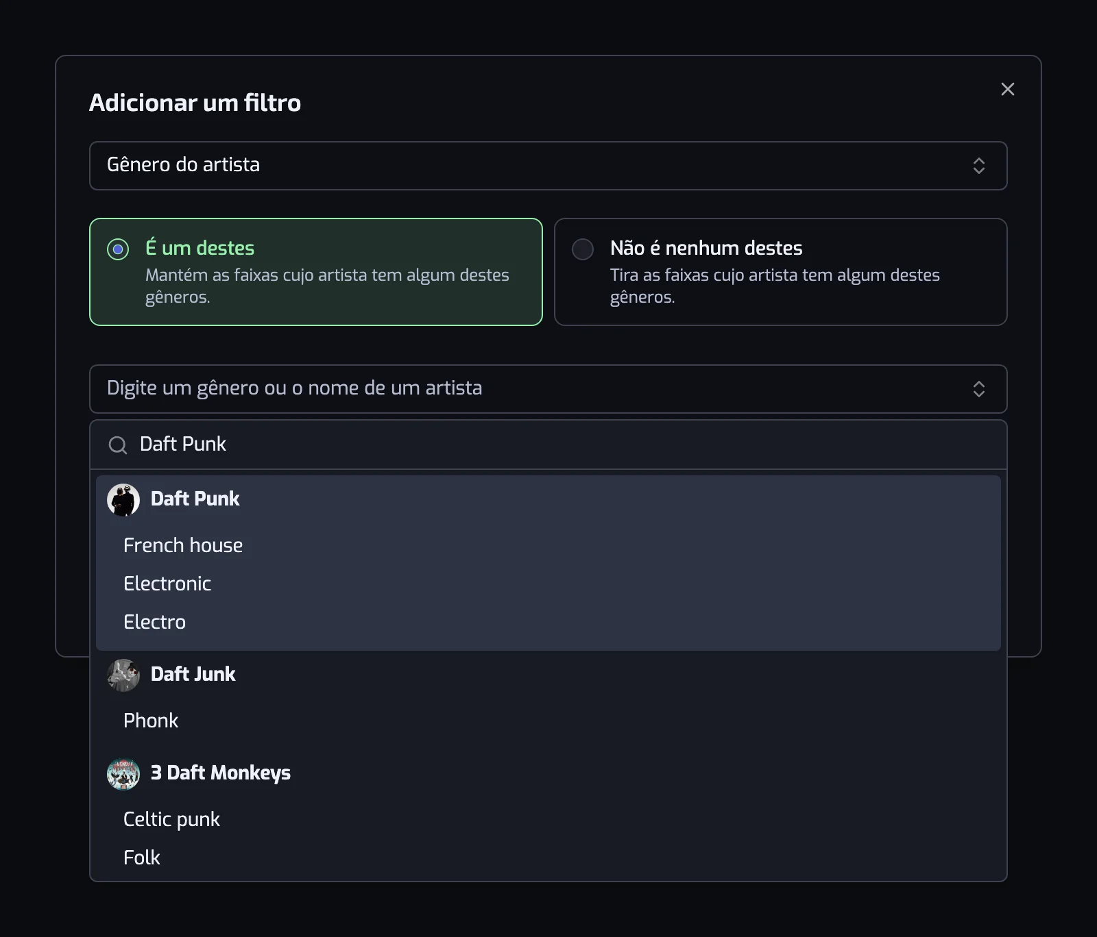Click the chevron arrows on Gênero do artista
Viewport: 1097px width, 937px height.
tap(979, 166)
